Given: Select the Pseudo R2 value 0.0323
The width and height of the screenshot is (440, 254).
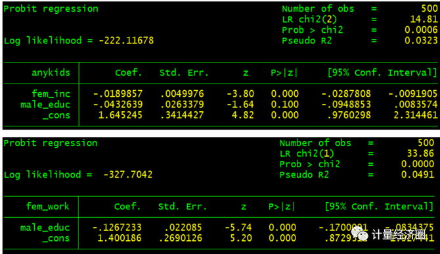Looking at the screenshot, I should pyautogui.click(x=421, y=41).
